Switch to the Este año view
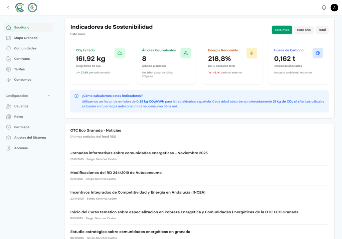342x239 pixels. [303, 30]
